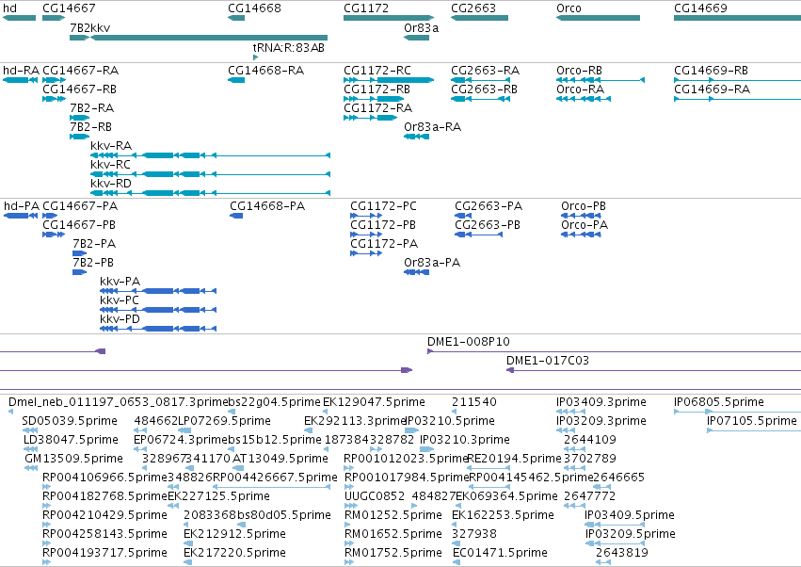Open the CG14667-RA transcript label
Image resolution: width=801 pixels, height=567 pixels.
(x=81, y=70)
